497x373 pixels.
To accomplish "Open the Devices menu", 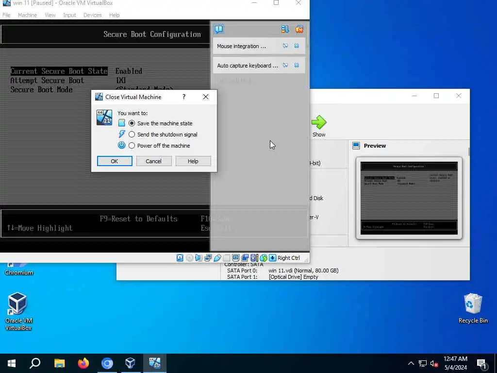I will (x=93, y=15).
